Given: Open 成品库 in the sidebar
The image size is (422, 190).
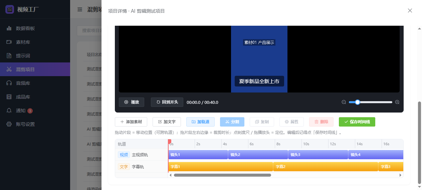Looking at the screenshot, I should pos(35,97).
